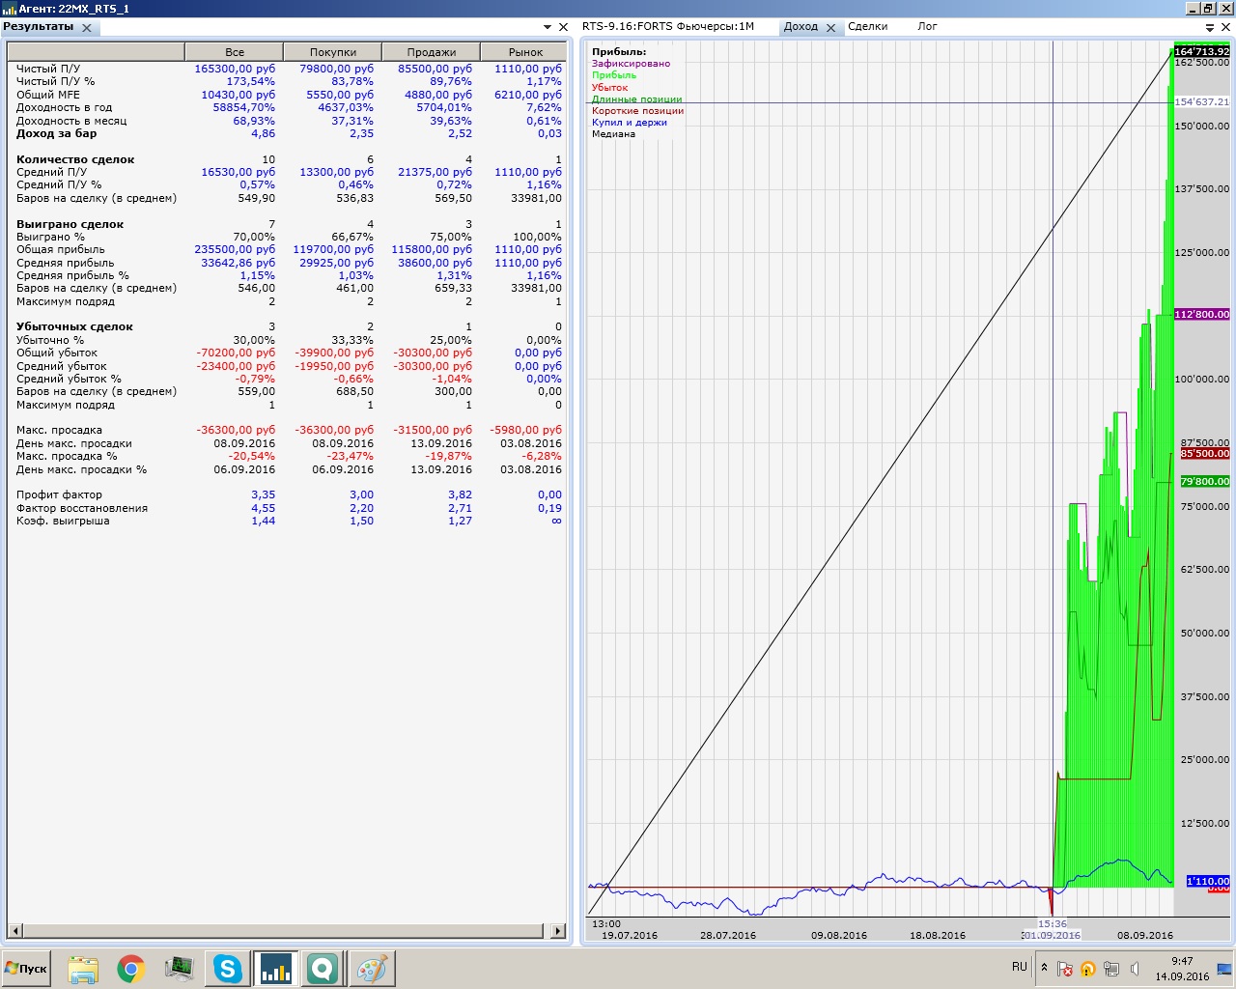Toggle the Зафиксировано legend series

click(631, 64)
